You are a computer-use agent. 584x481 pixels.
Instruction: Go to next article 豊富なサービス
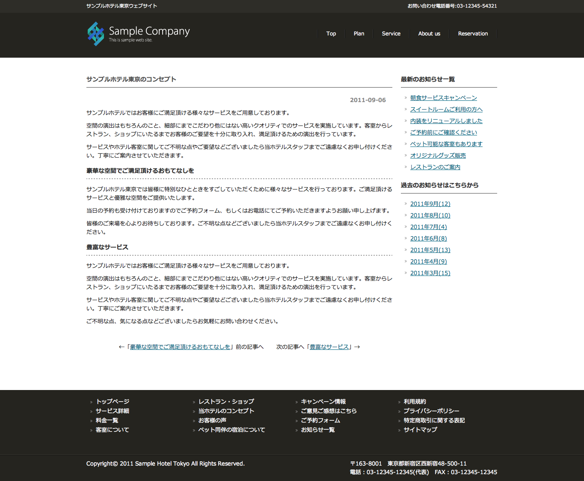pos(329,347)
